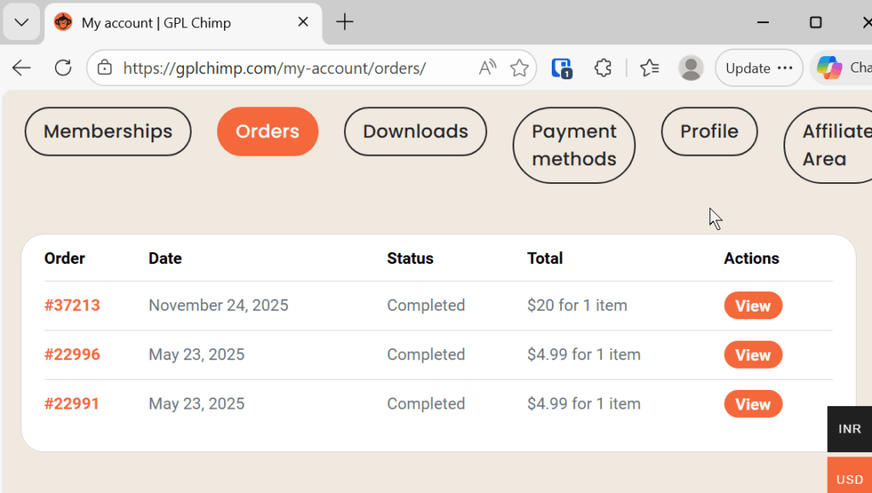
Task: Select the Payment methods tab
Action: click(574, 145)
